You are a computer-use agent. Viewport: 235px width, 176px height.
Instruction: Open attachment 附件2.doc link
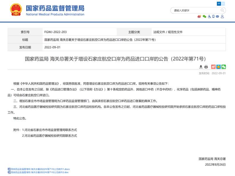(x=40, y=172)
